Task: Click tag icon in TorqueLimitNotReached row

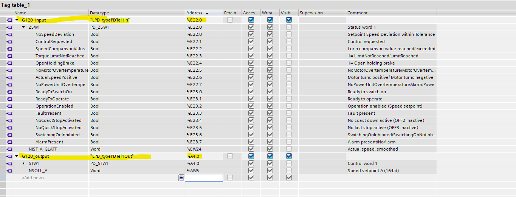Action: (9, 56)
